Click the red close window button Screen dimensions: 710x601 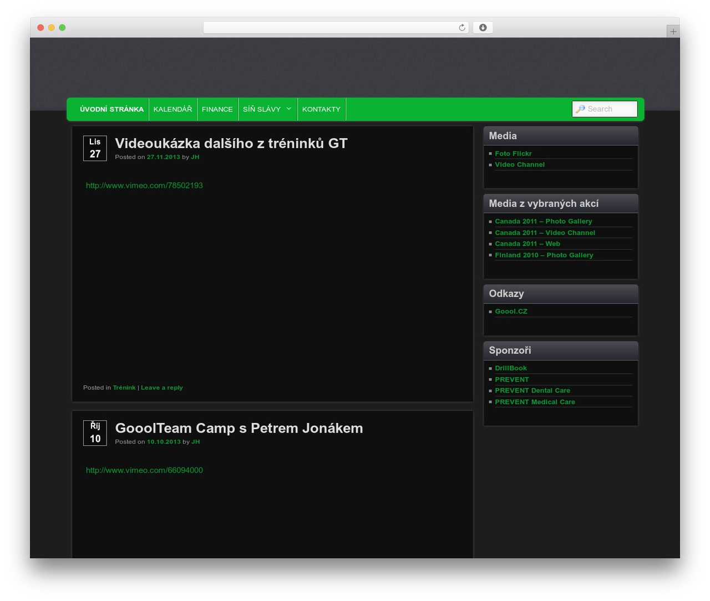pyautogui.click(x=40, y=28)
